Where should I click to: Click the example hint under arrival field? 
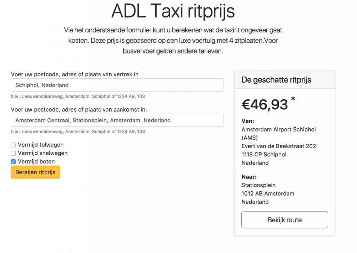click(x=78, y=131)
